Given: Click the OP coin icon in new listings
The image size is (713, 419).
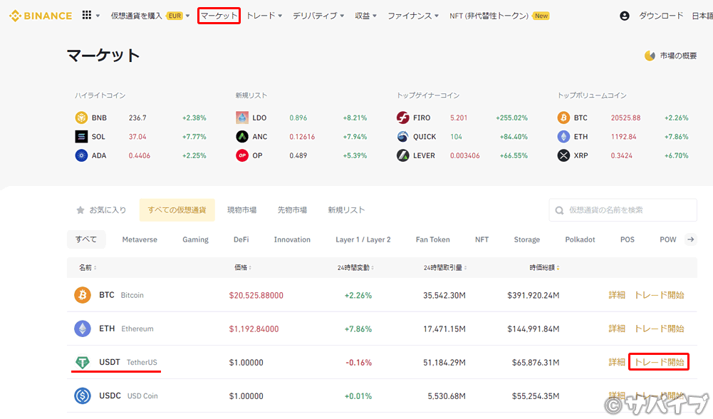Looking at the screenshot, I should pos(242,155).
